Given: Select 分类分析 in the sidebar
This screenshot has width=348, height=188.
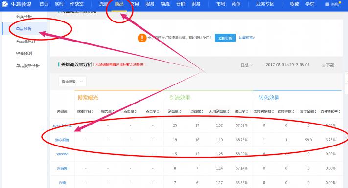Looking at the screenshot, I should coord(24,17).
